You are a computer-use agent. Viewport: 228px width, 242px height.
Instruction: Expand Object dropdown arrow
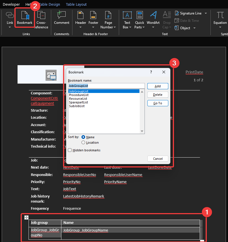(x=194, y=28)
